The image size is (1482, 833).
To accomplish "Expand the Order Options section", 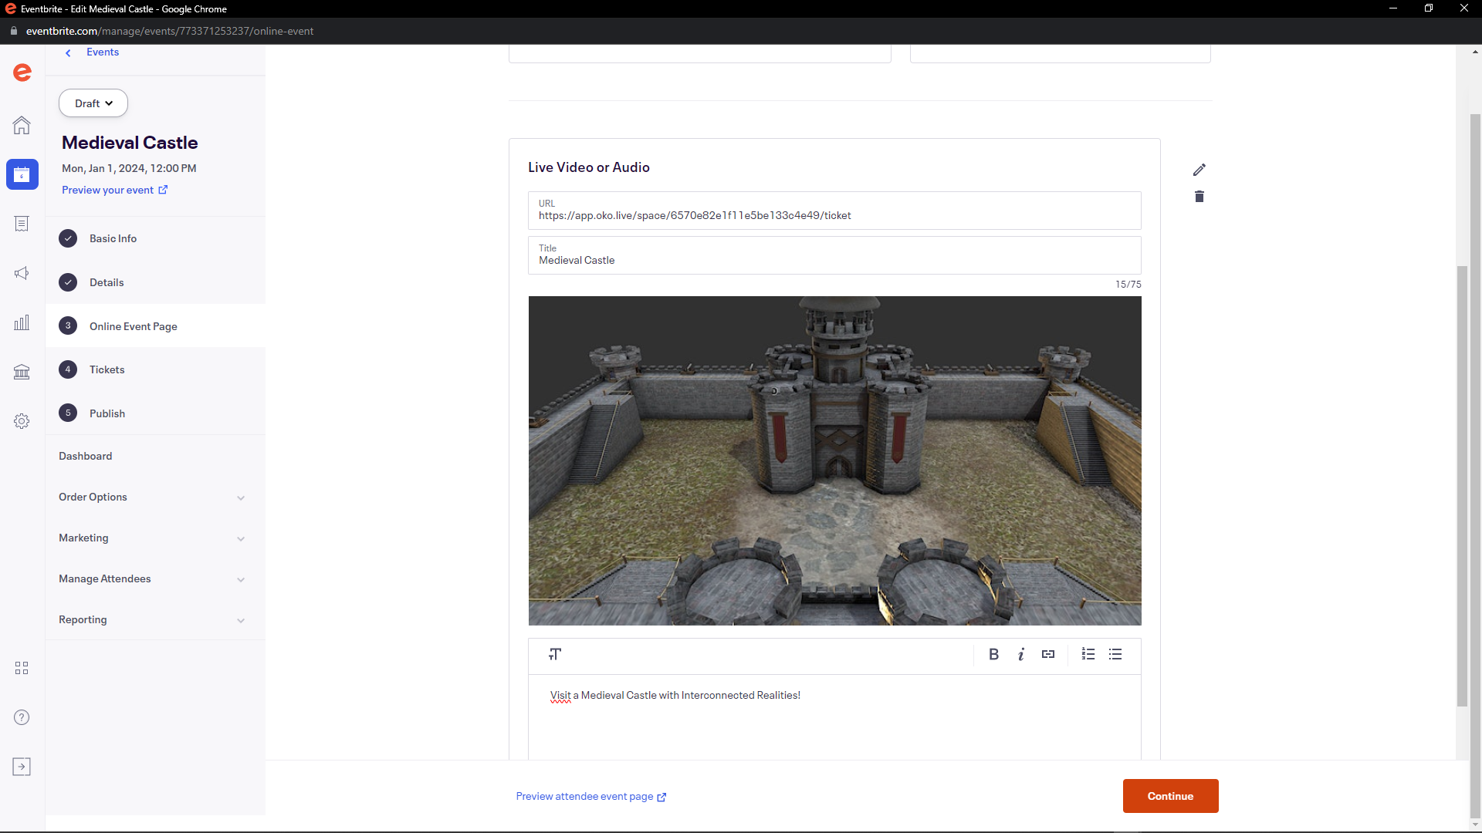I will pyautogui.click(x=152, y=497).
